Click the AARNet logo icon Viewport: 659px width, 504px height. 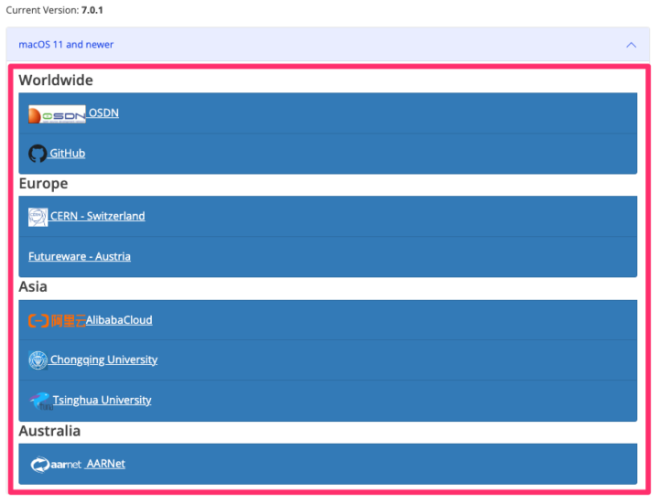[x=56, y=465]
